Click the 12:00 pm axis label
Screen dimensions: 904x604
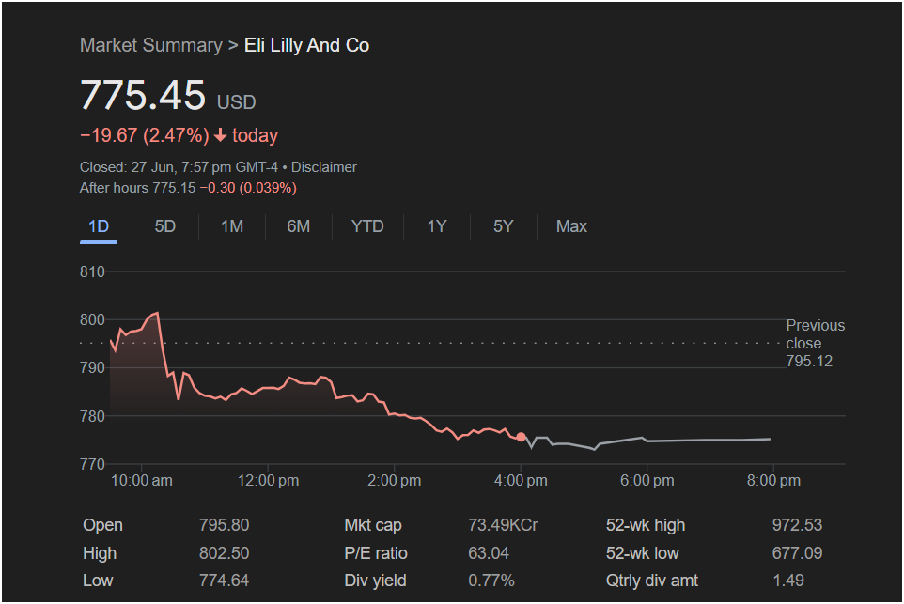tap(268, 481)
